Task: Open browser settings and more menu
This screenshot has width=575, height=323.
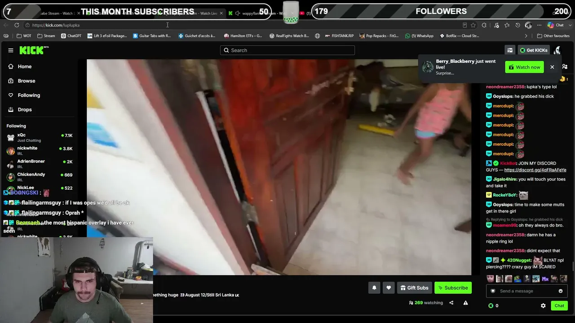Action: (x=540, y=25)
